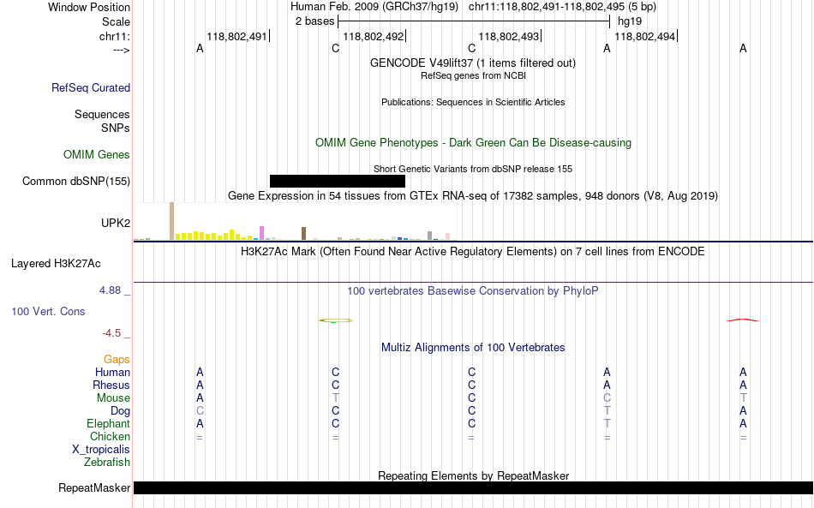814x508 pixels.
Task: Click Short Genetic Variants from dbSNP title
Action: tap(473, 169)
